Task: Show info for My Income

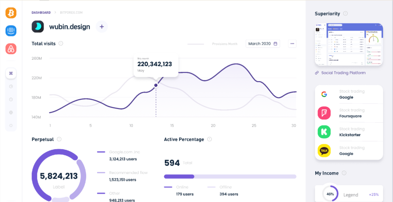Action: (344, 173)
